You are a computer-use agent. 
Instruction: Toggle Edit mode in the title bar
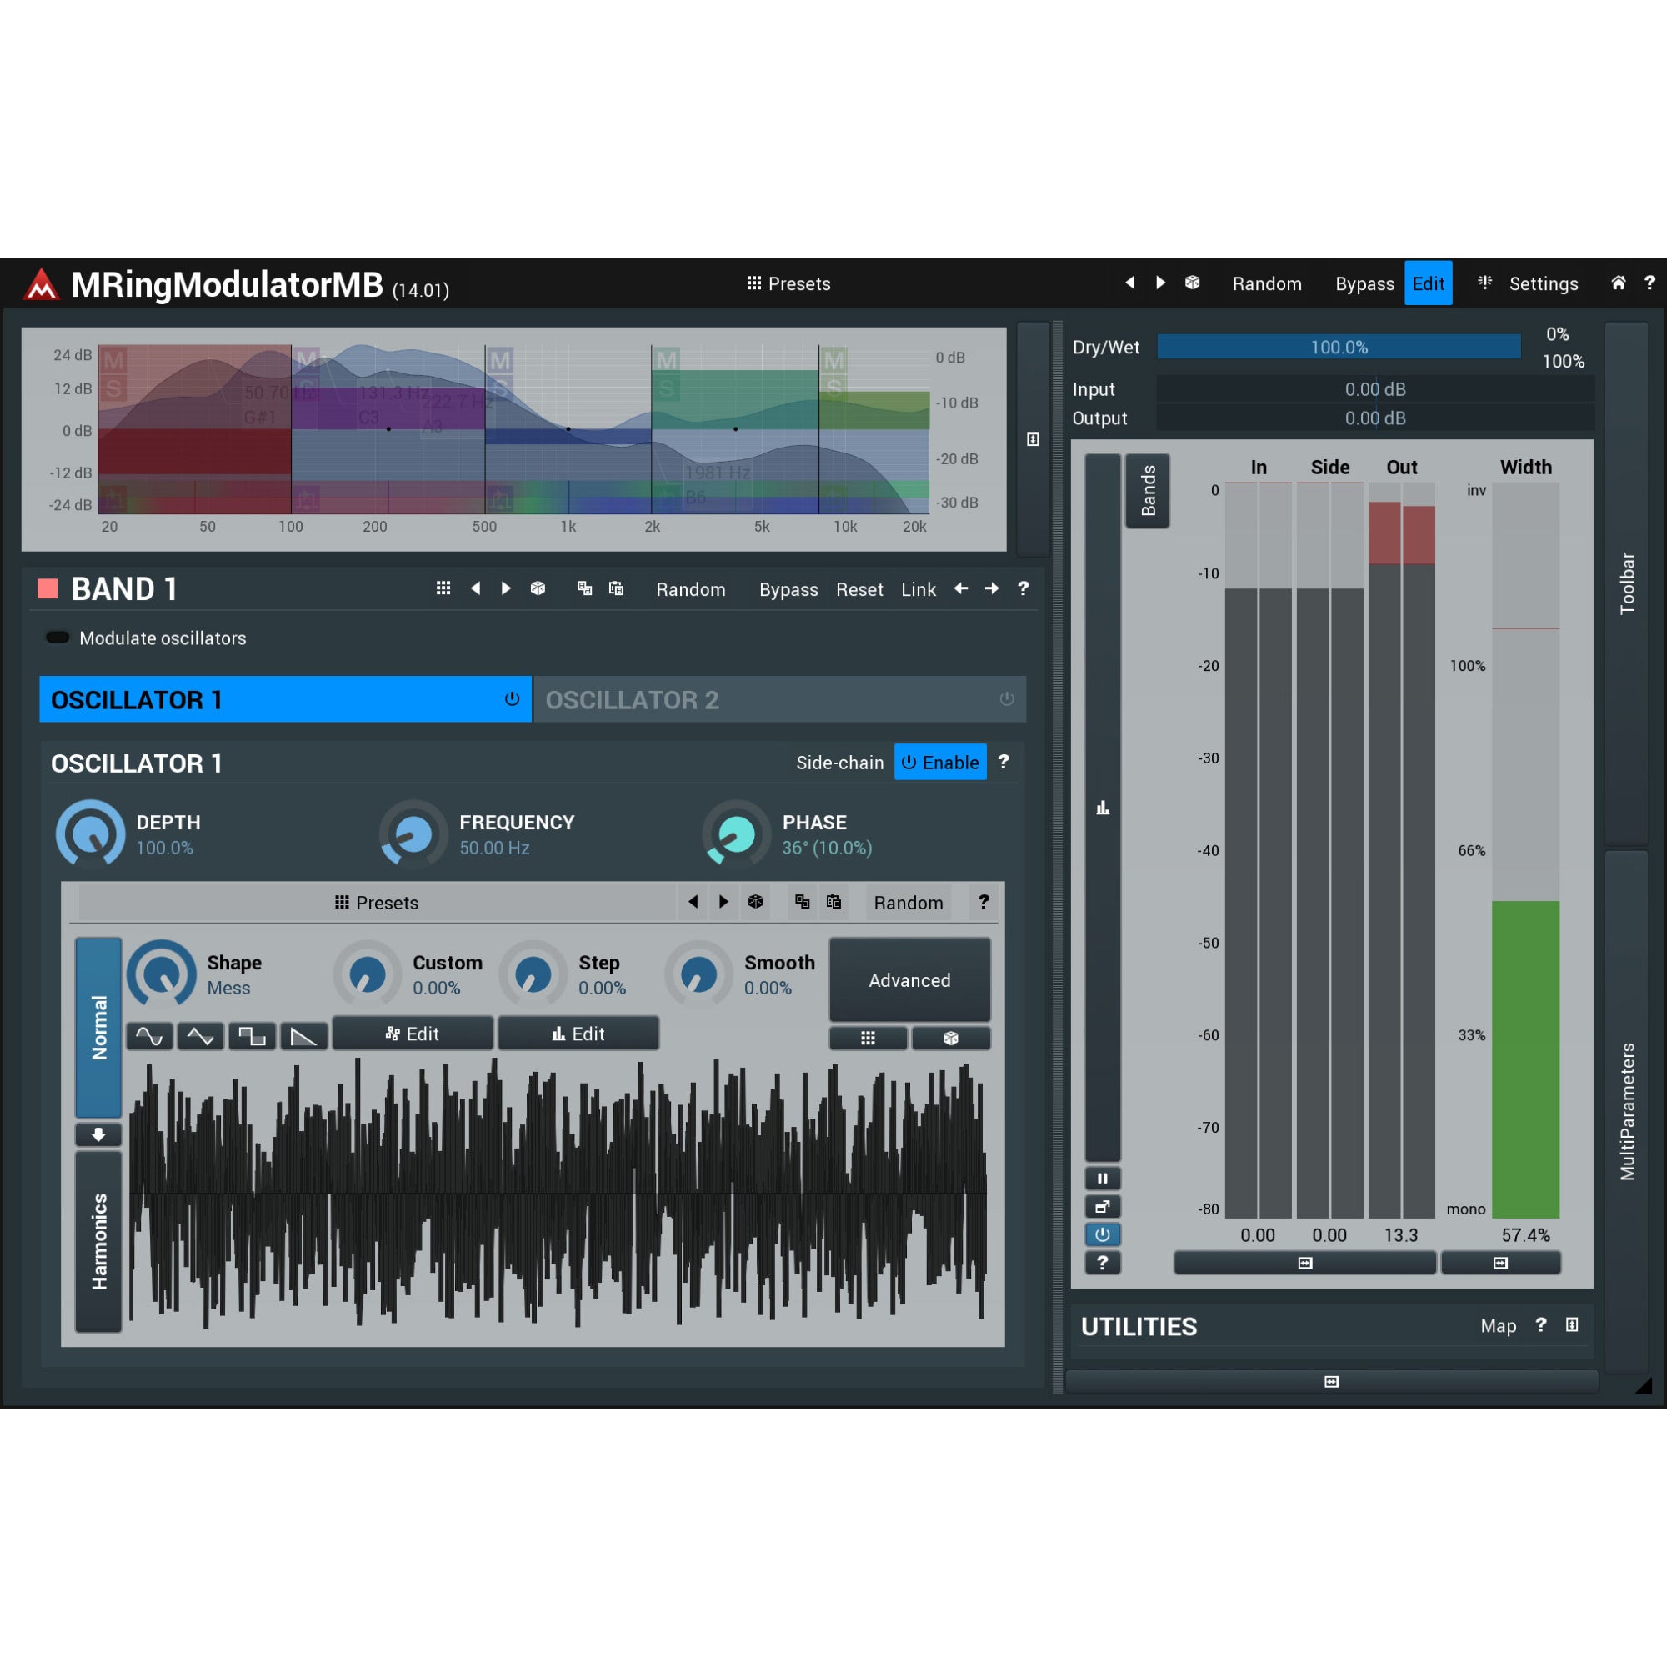pyautogui.click(x=1428, y=283)
